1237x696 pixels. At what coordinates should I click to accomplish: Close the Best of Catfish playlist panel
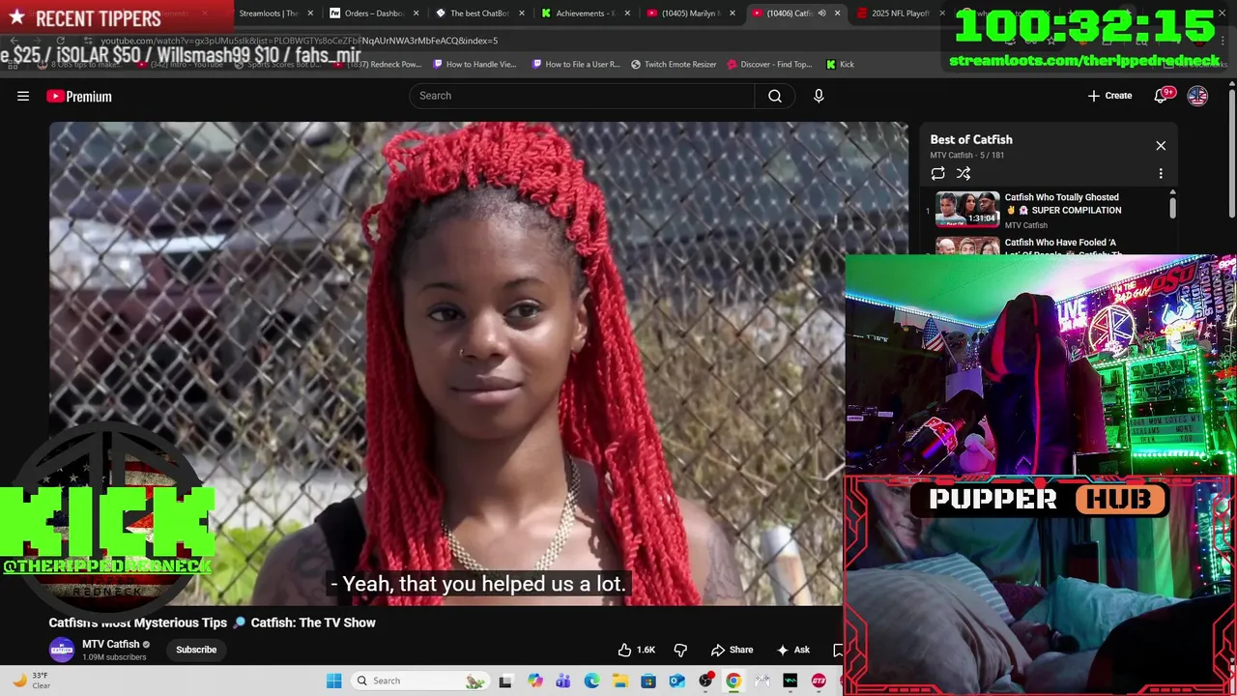click(1161, 146)
